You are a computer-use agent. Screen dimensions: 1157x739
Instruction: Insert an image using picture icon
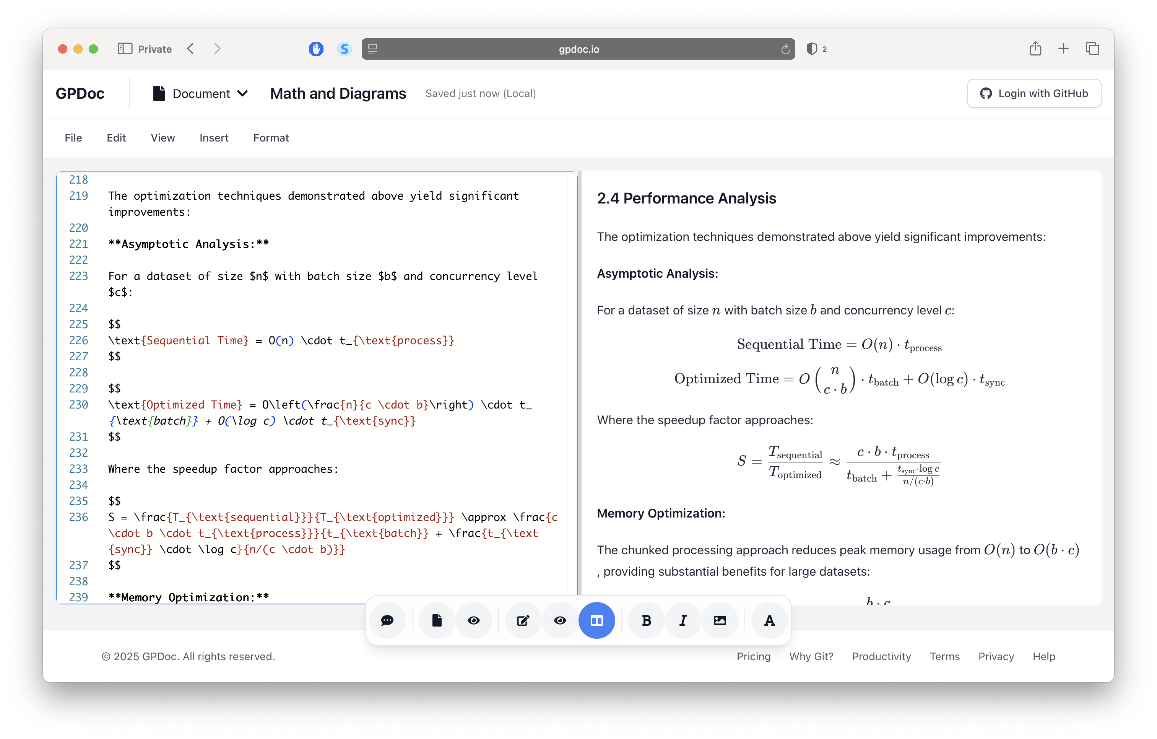(x=719, y=620)
